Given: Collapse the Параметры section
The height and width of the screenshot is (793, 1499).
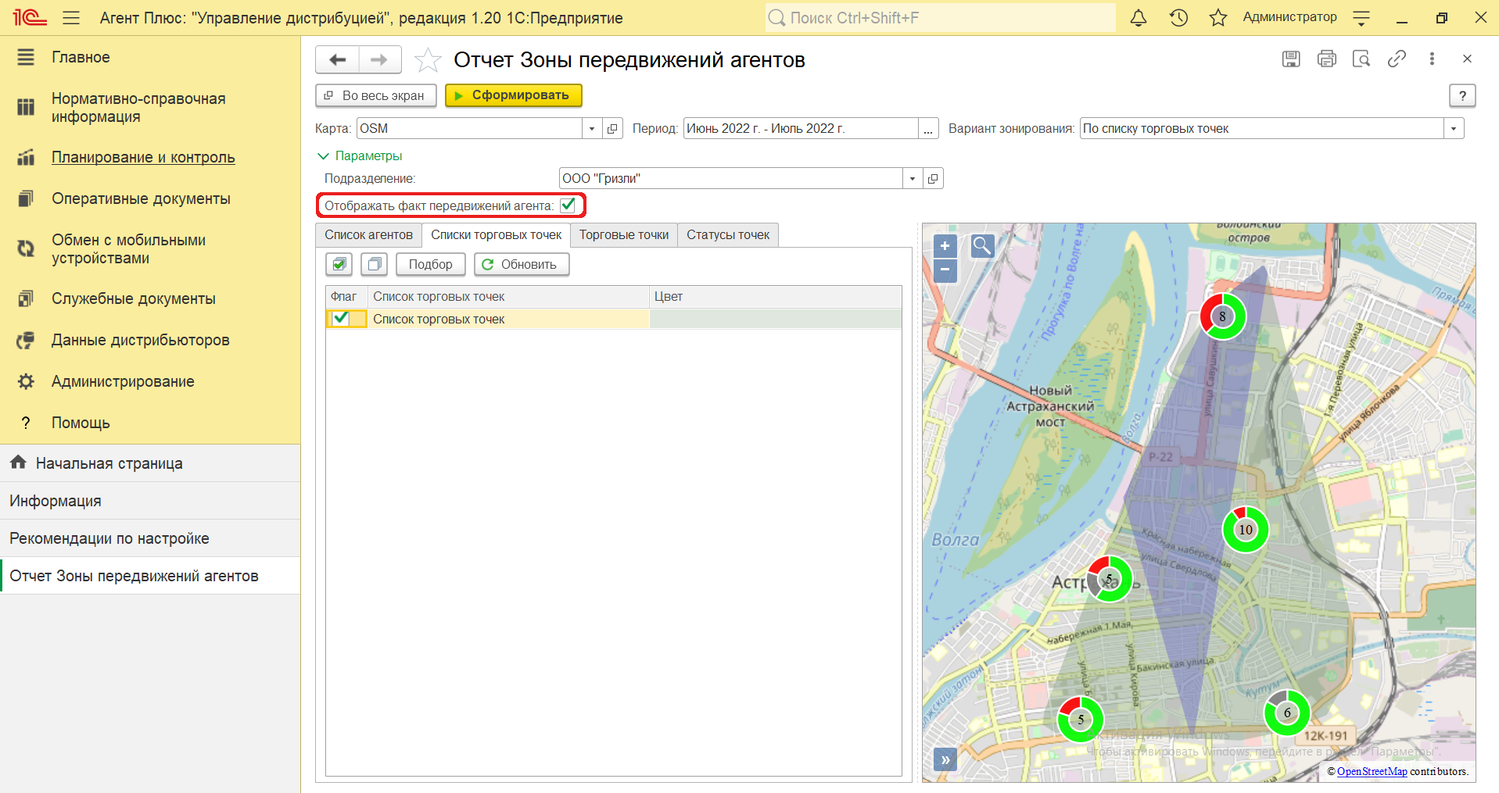Looking at the screenshot, I should (x=360, y=155).
